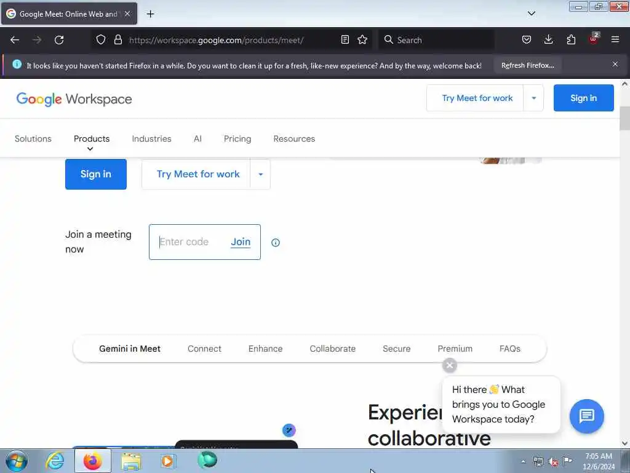Click the Refresh Firefox button

click(x=527, y=65)
